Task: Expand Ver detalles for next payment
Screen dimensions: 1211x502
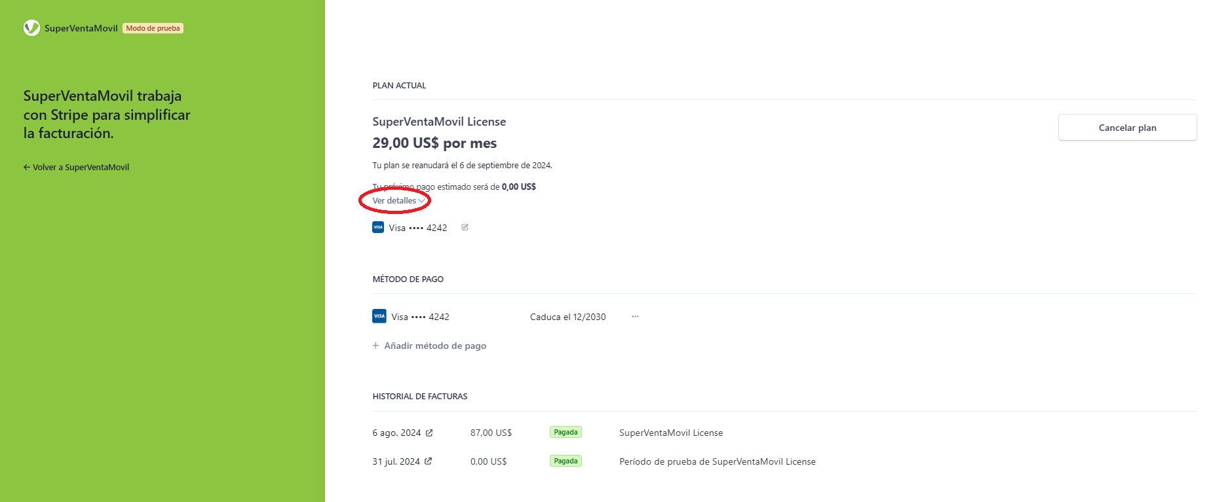Action: [x=398, y=200]
